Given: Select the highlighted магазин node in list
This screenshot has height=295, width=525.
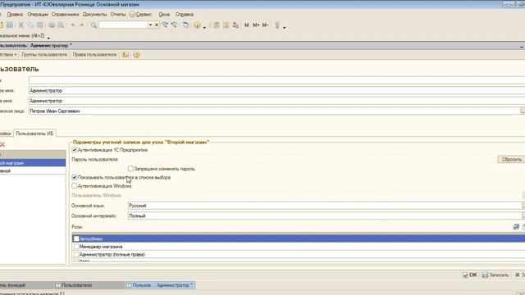Looking at the screenshot, I should pyautogui.click(x=33, y=163).
